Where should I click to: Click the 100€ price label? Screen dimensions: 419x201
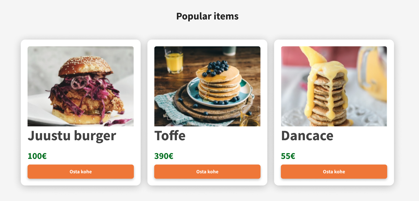point(37,156)
